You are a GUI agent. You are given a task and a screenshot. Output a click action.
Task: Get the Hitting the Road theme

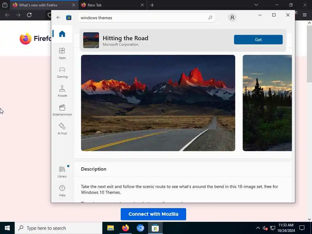[x=258, y=40]
